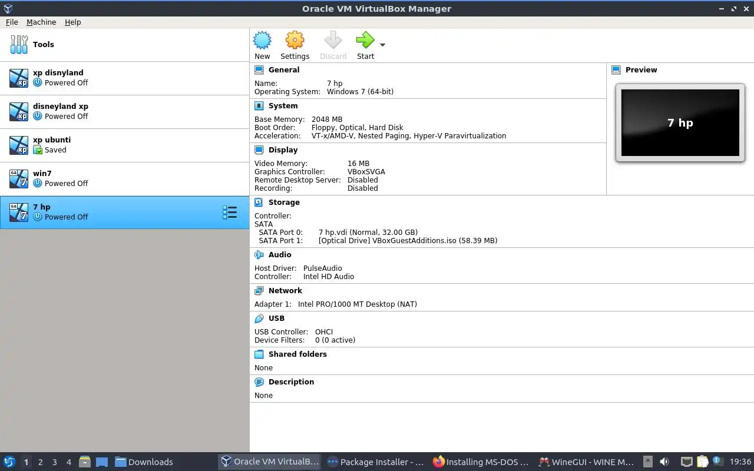Click the 7 hp.vdi hard disk entry

[x=368, y=232]
